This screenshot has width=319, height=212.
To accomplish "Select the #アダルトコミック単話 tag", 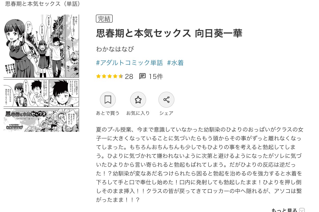I will click(129, 63).
